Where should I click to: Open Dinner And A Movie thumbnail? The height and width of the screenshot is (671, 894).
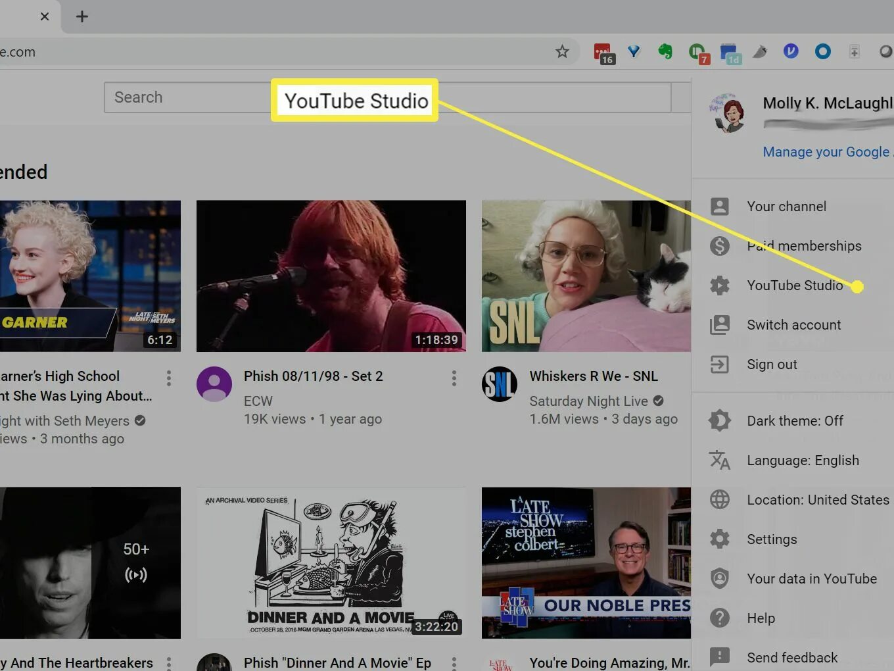click(331, 562)
